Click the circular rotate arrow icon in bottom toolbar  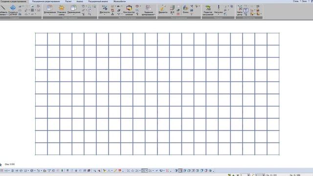coord(161,171)
